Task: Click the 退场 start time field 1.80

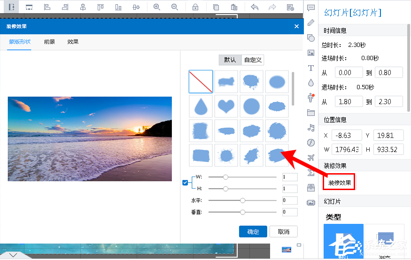Action: coord(349,101)
